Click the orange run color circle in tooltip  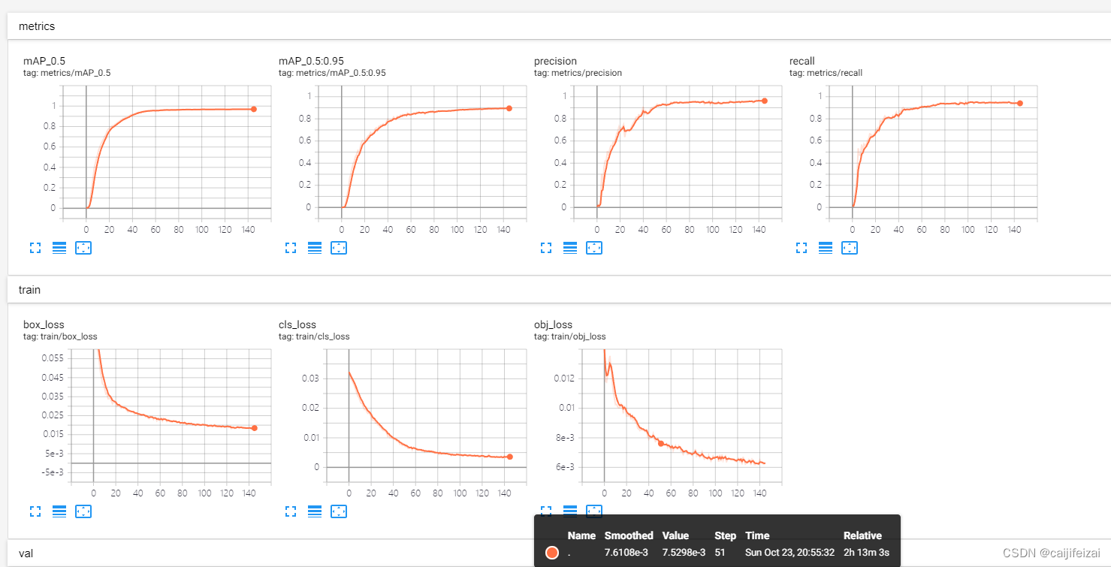pyautogui.click(x=552, y=553)
